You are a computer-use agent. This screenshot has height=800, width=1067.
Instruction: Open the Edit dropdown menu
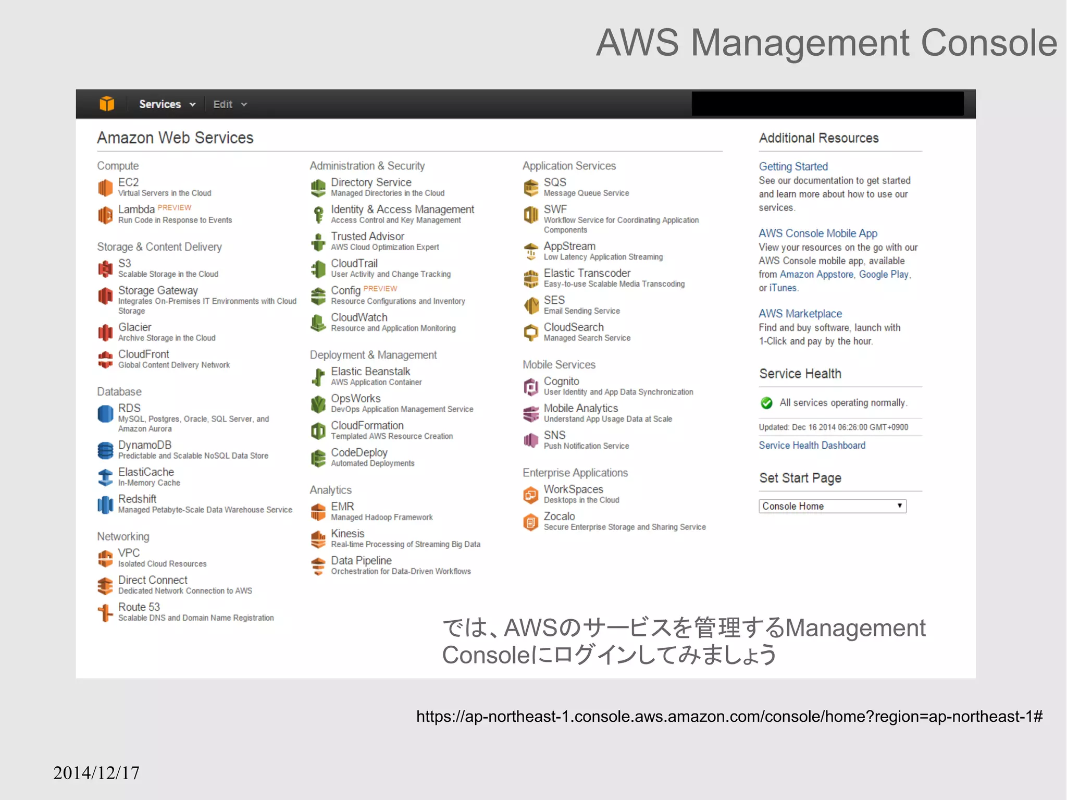(x=230, y=104)
